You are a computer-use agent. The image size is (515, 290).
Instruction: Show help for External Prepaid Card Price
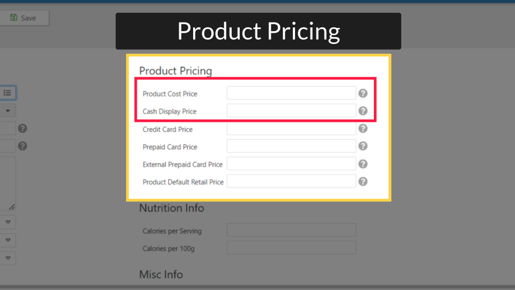[x=363, y=164]
